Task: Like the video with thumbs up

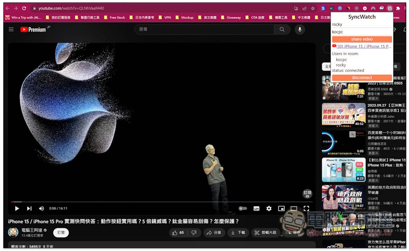Action: [x=178, y=233]
